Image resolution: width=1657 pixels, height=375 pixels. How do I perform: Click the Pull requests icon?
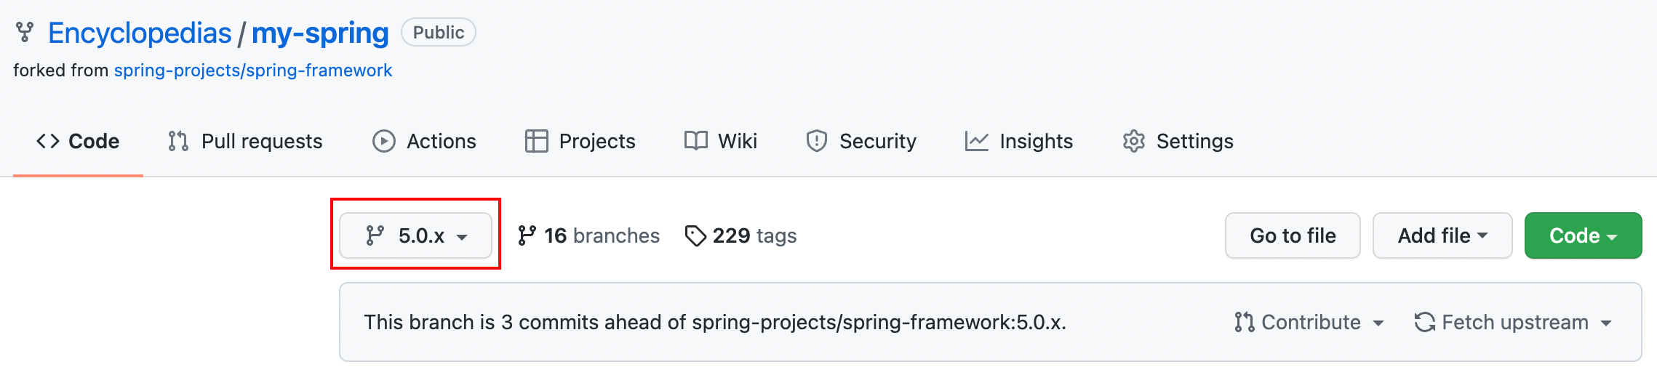point(178,141)
